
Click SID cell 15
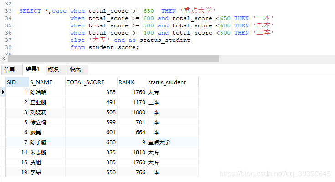[x=17, y=162]
